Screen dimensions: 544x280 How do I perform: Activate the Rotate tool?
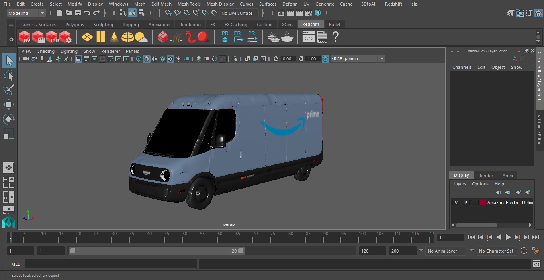coord(8,119)
